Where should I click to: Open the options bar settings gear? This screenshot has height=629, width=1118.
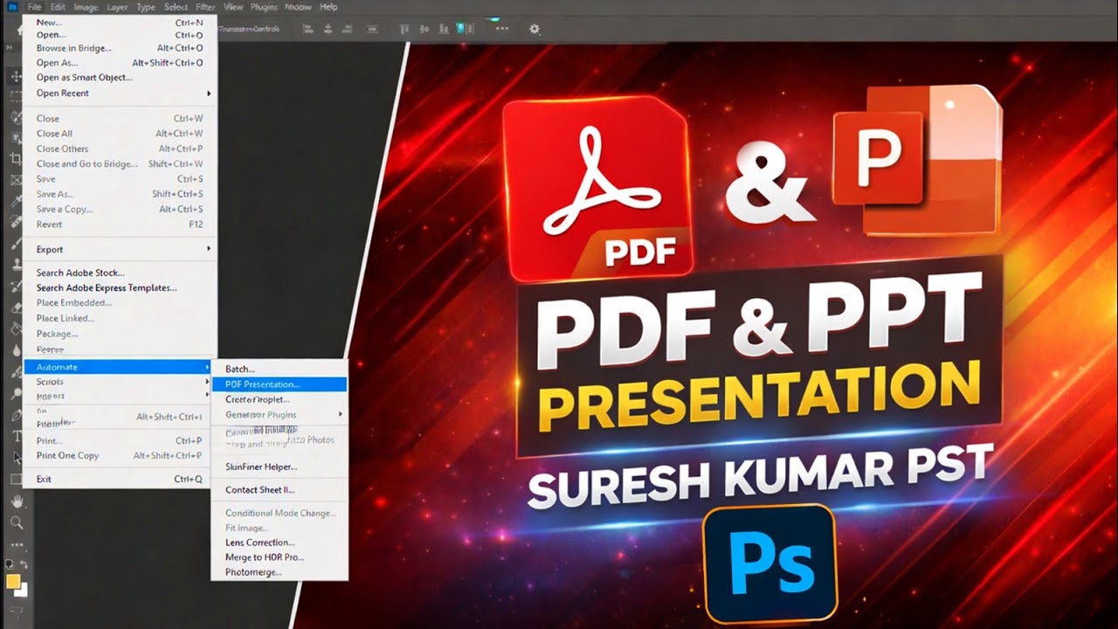tap(535, 29)
